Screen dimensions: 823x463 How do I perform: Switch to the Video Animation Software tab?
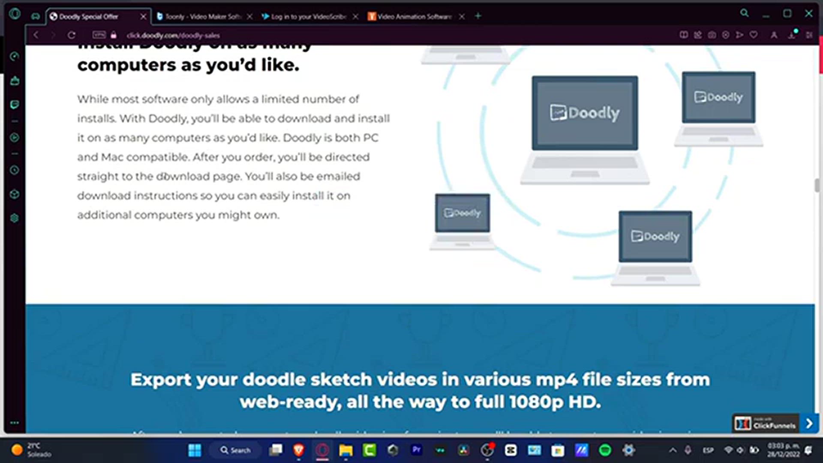coord(414,16)
